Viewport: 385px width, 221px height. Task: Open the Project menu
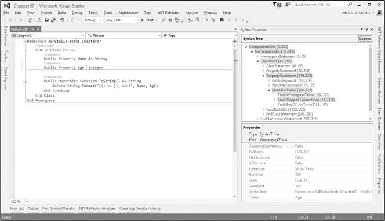point(46,13)
